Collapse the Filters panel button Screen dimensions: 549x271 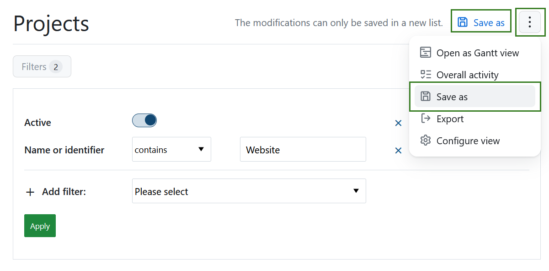coord(42,67)
